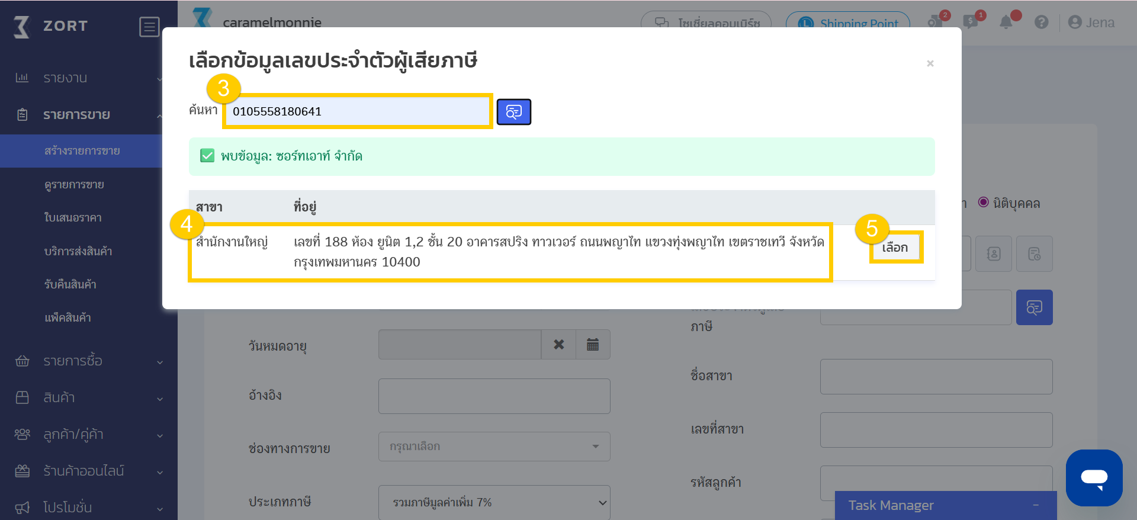
Task: Click the Shipping Point button
Action: [847, 23]
